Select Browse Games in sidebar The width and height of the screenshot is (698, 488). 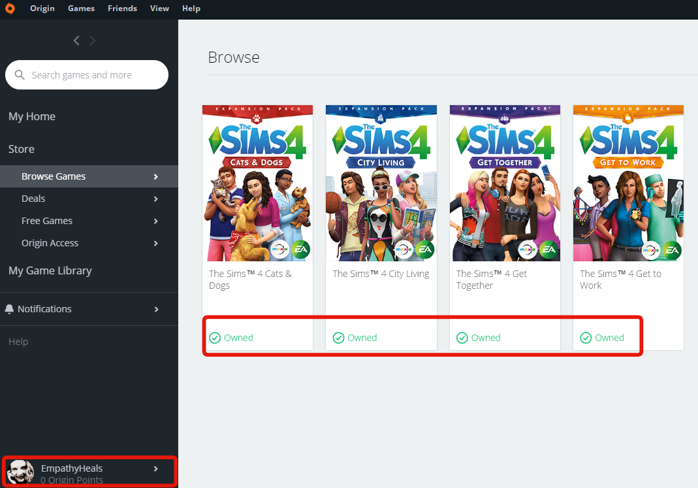point(89,176)
